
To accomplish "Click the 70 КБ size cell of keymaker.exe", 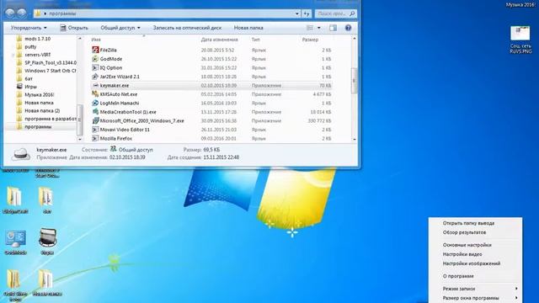I will pyautogui.click(x=325, y=85).
